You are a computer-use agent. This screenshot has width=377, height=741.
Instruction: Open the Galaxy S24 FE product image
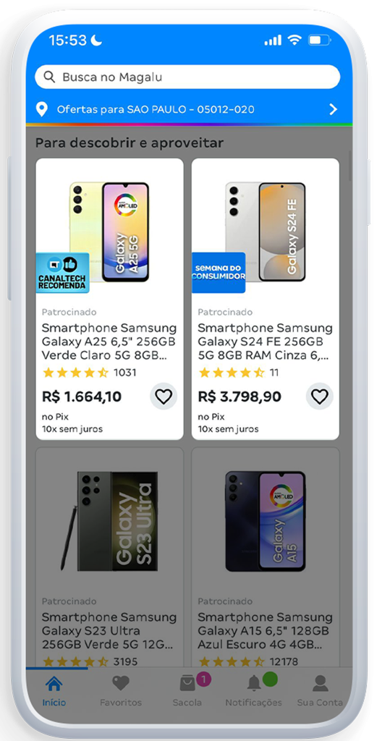(265, 232)
